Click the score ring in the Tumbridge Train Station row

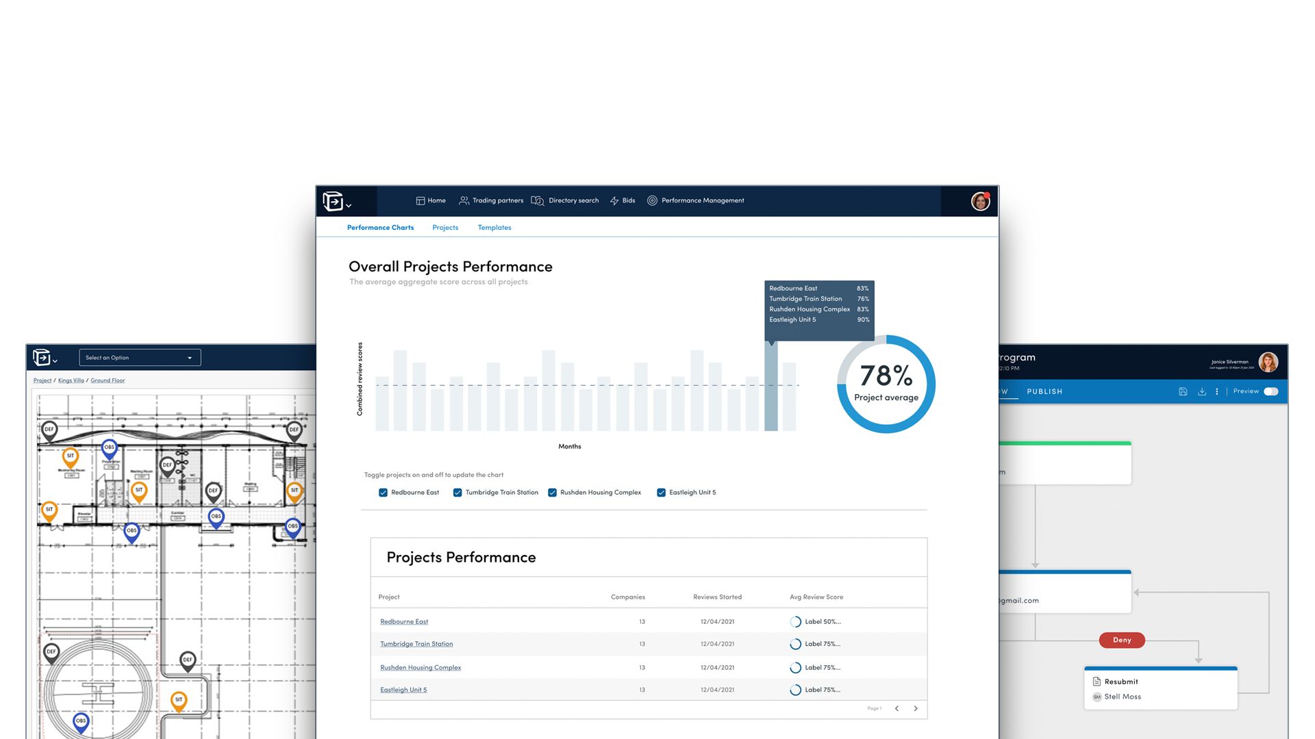(795, 644)
